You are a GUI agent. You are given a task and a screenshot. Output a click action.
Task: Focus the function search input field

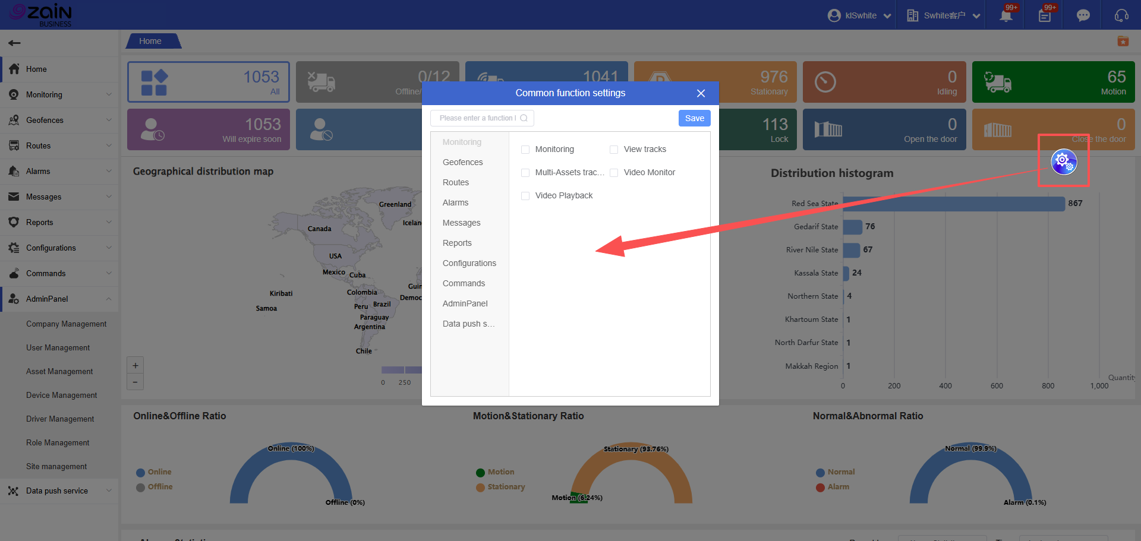point(477,118)
